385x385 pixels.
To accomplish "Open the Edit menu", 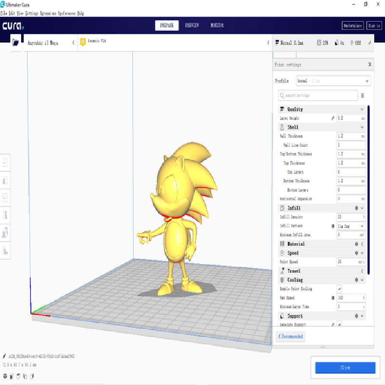I will coord(12,13).
